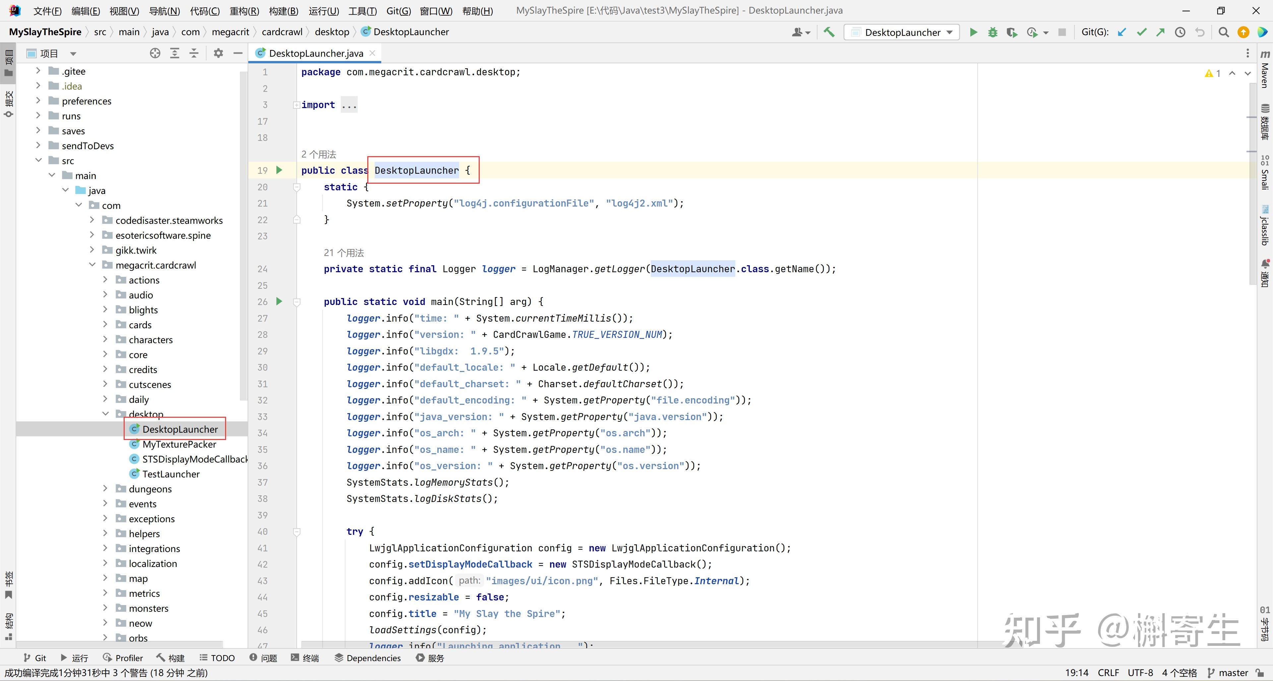Click the green Run button in toolbar
Image resolution: width=1273 pixels, height=681 pixels.
(973, 32)
